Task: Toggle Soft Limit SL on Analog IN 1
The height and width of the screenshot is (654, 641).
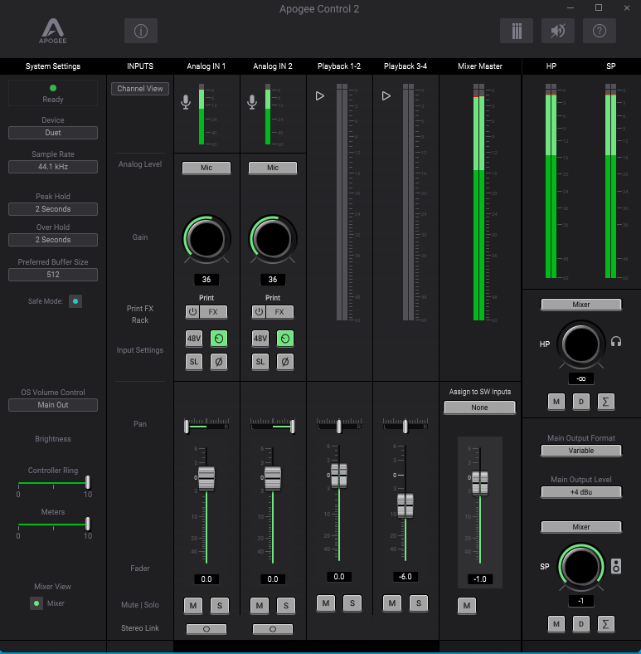Action: (x=194, y=362)
